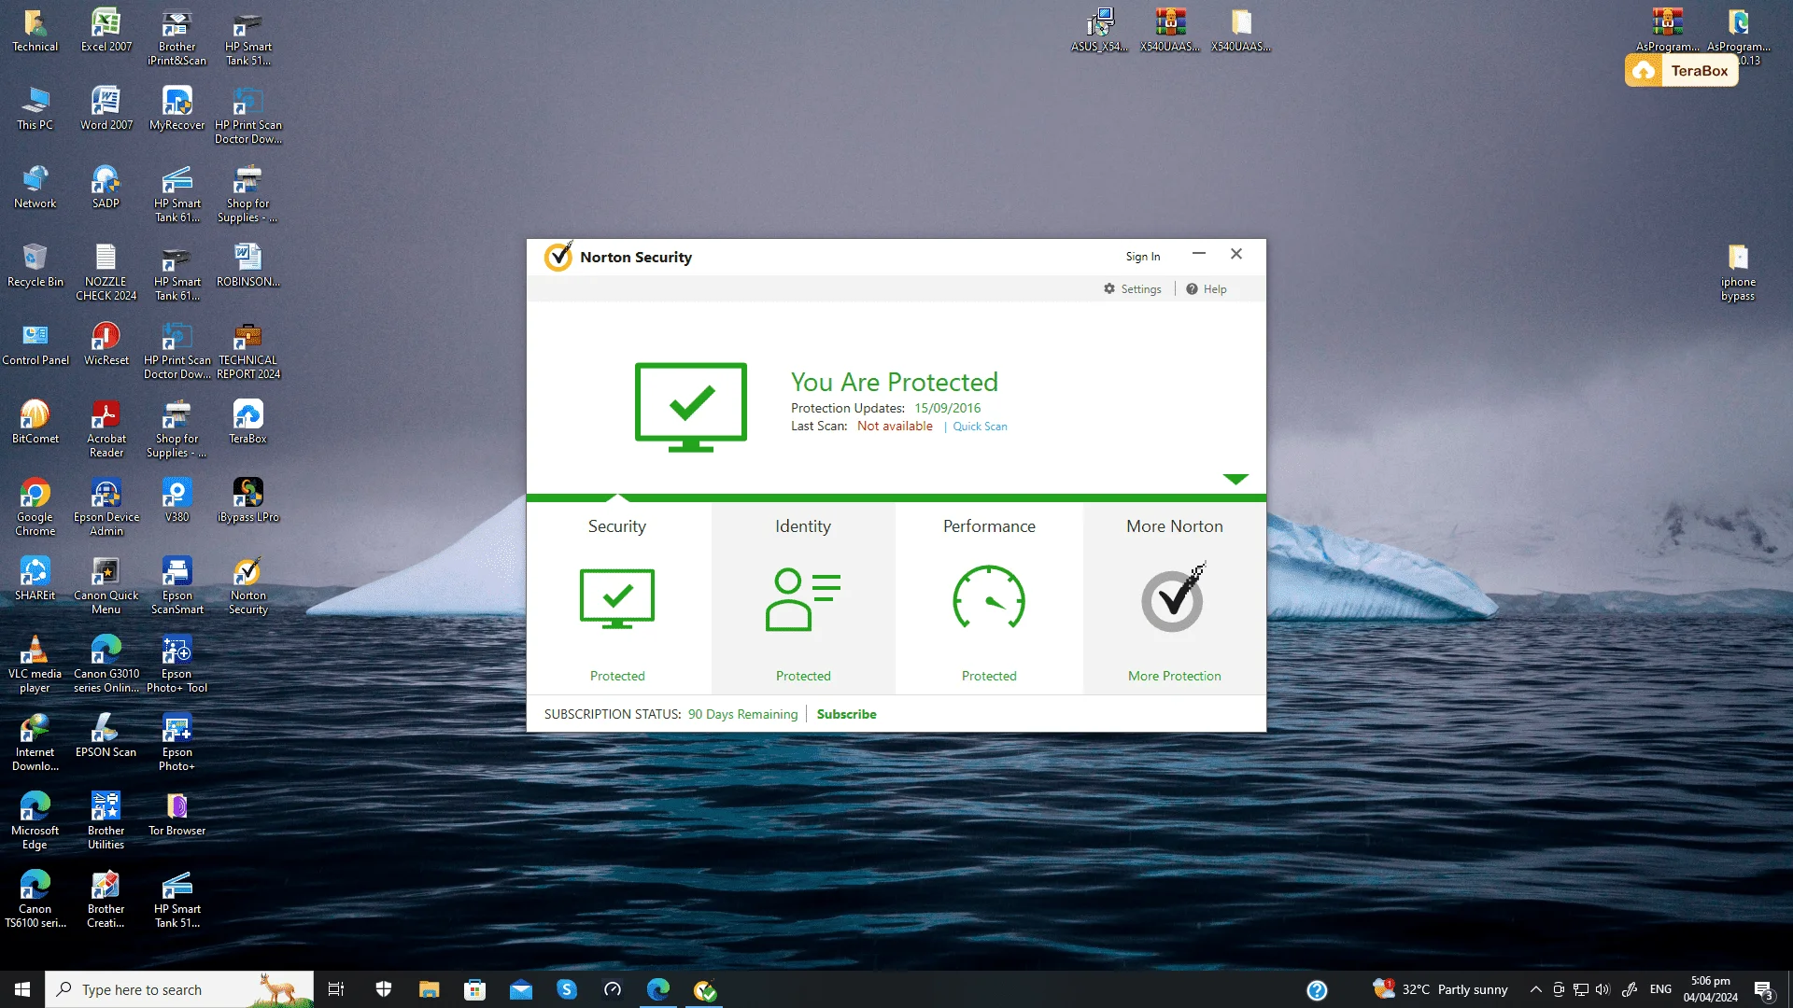This screenshot has height=1008, width=1793.
Task: Click More Protection link
Action: coord(1175,676)
